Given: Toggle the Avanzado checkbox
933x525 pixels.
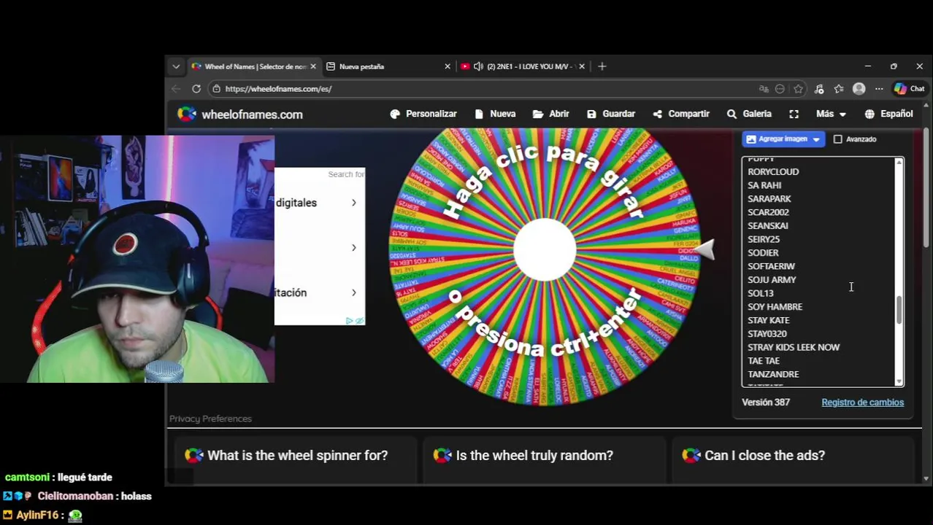Looking at the screenshot, I should click(x=838, y=139).
